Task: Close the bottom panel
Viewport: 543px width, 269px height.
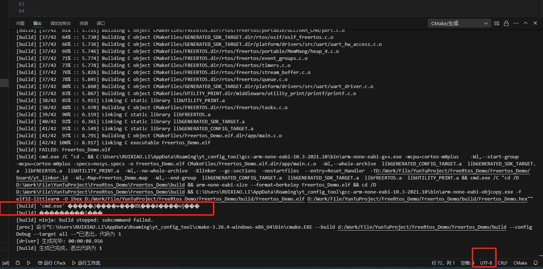Action: click(x=535, y=23)
